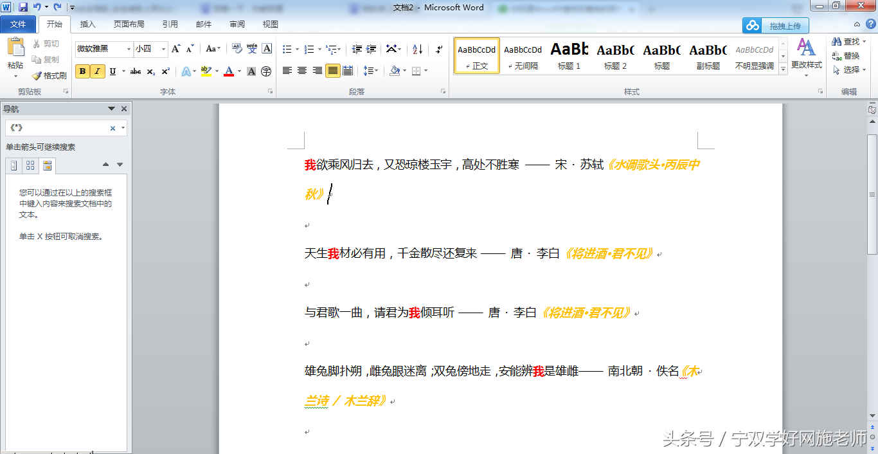Image resolution: width=878 pixels, height=454 pixels.
Task: Open the Phonetic Guide (wén) tool
Action: pyautogui.click(x=252, y=49)
